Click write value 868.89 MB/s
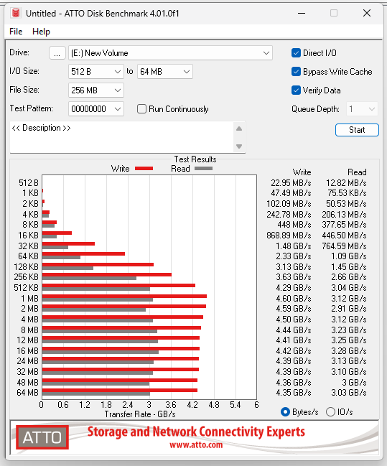Screen dimensions: 387x466 (289, 236)
